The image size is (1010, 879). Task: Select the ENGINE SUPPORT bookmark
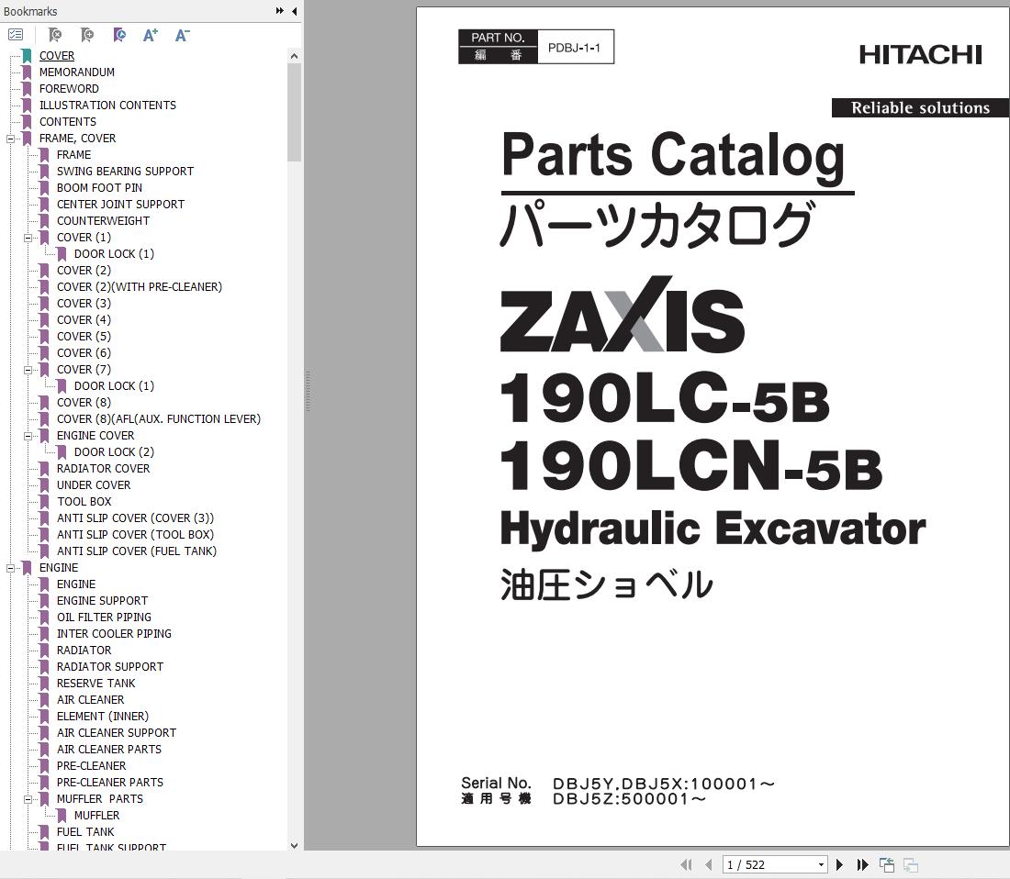pyautogui.click(x=103, y=600)
